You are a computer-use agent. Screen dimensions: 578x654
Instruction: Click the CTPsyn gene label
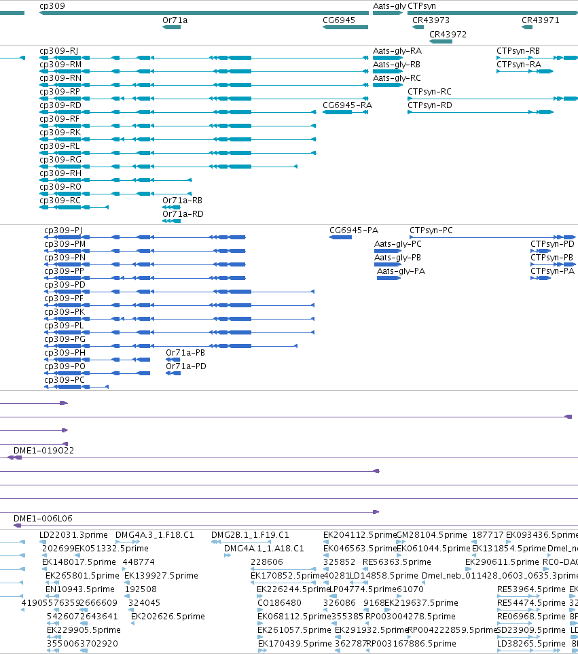click(x=422, y=6)
